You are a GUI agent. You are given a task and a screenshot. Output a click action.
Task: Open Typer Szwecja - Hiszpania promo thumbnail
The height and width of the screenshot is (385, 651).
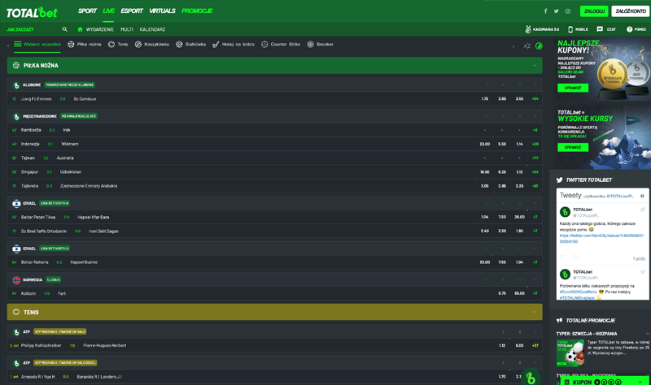point(570,353)
